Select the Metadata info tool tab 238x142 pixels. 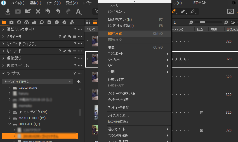click(57, 22)
